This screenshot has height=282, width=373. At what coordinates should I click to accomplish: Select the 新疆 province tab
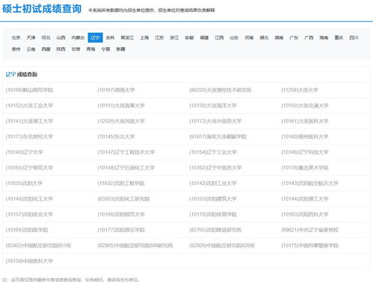pyautogui.click(x=120, y=49)
